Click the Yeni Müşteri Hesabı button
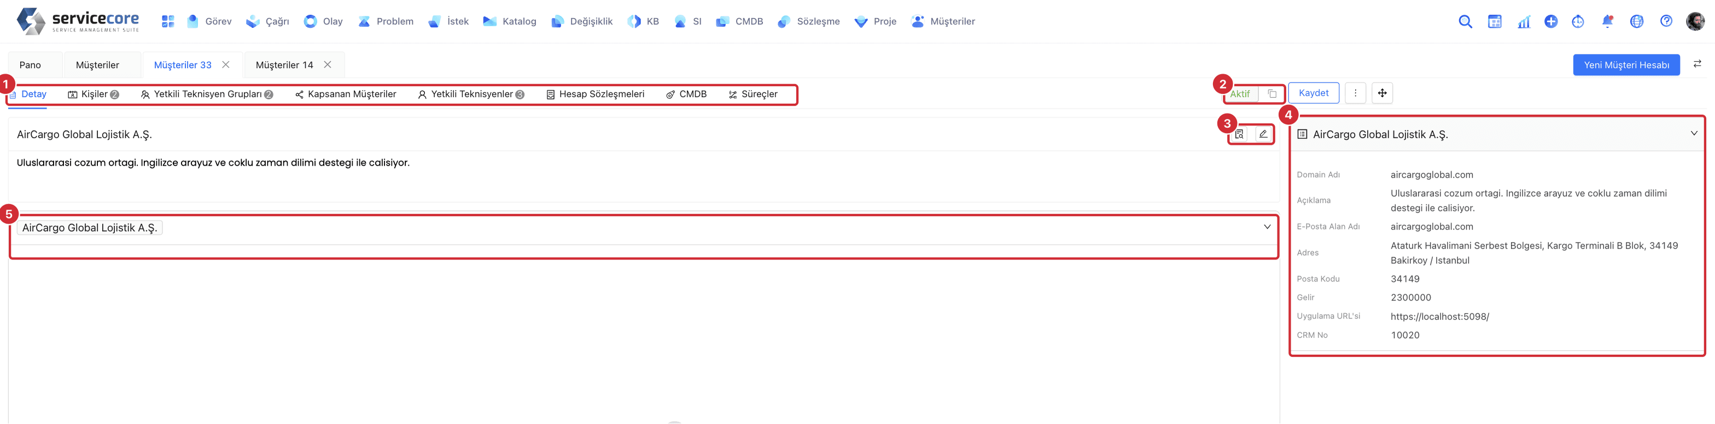 click(1626, 64)
